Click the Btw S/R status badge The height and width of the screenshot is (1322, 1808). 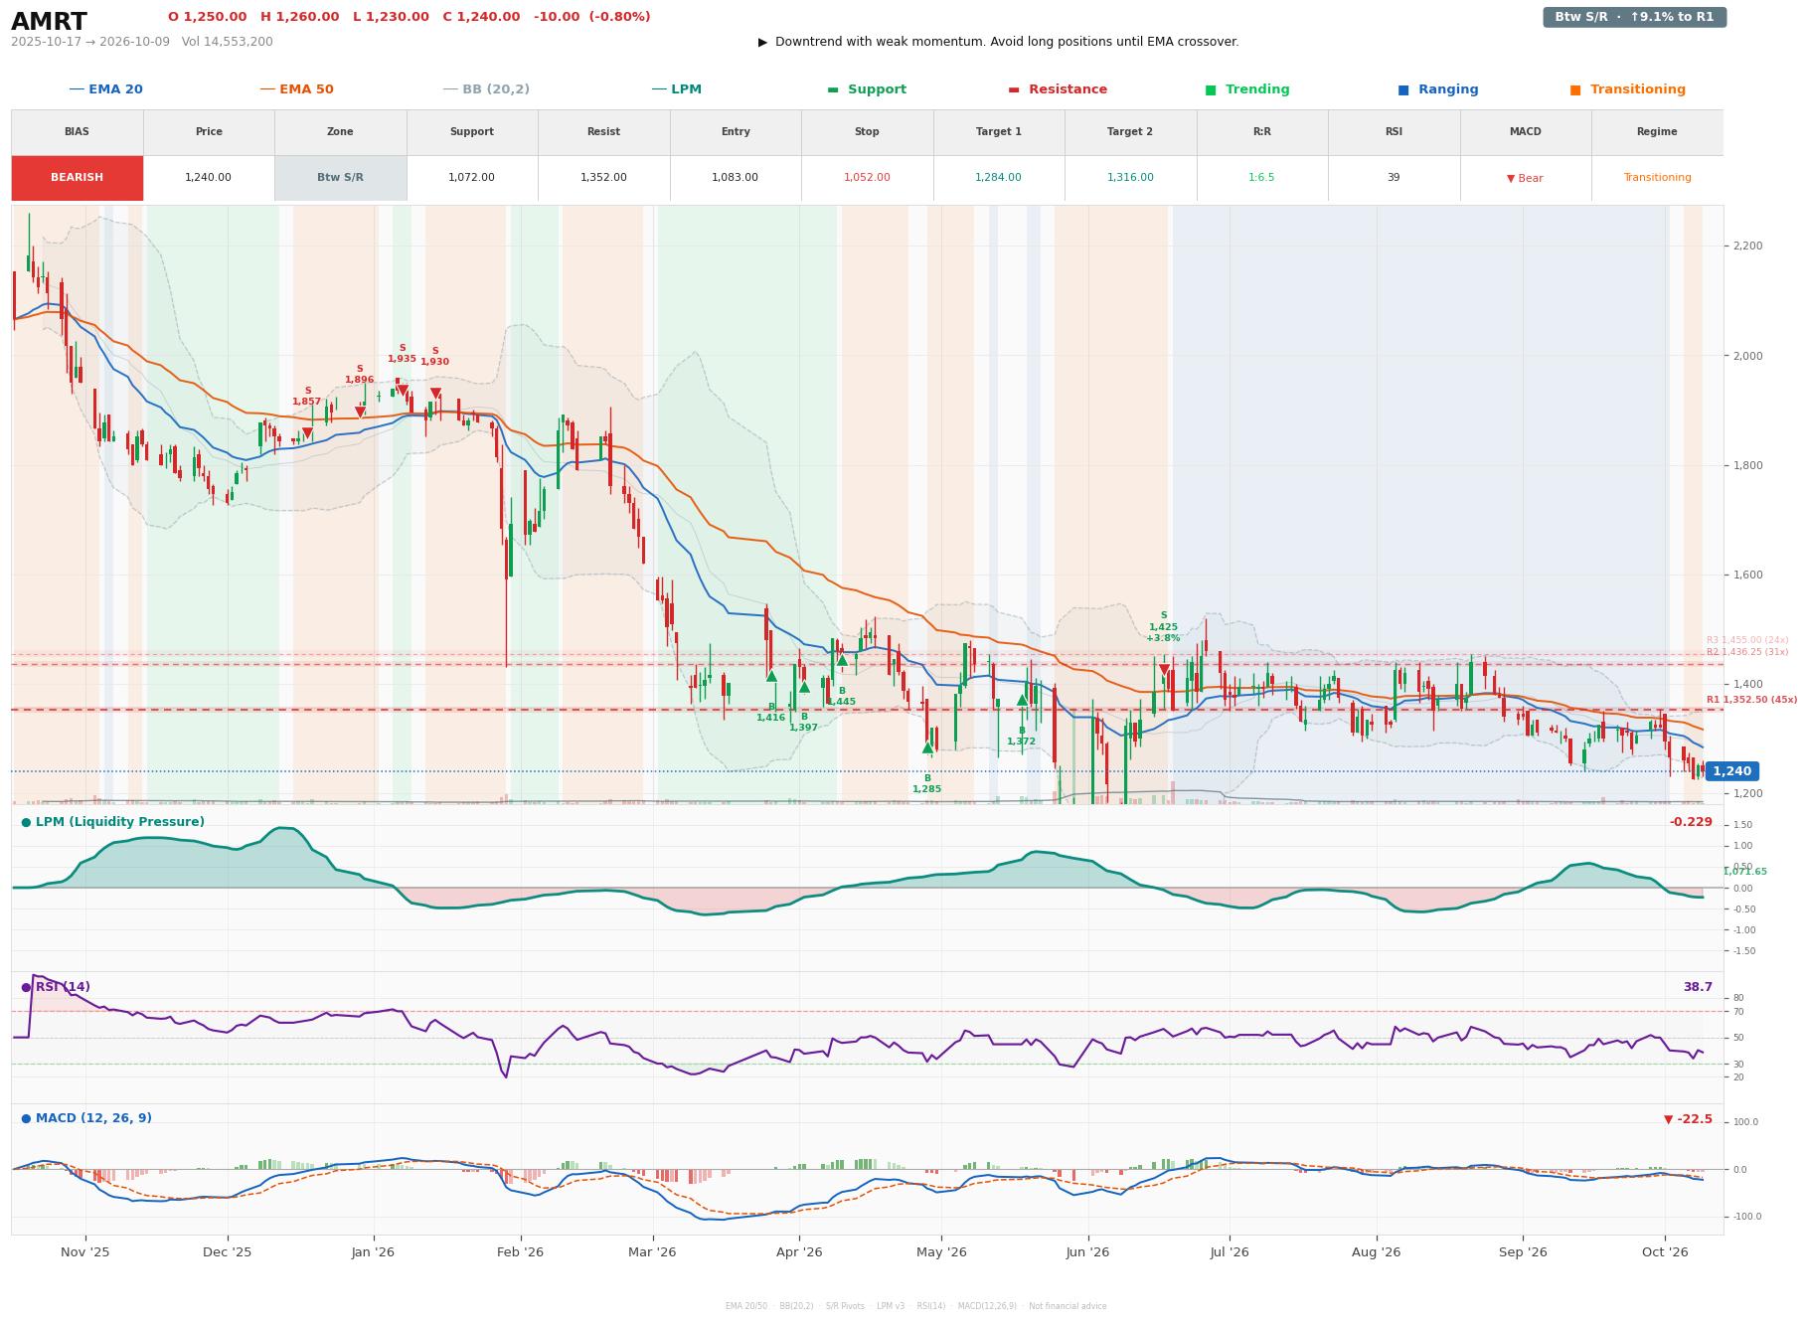point(1634,17)
